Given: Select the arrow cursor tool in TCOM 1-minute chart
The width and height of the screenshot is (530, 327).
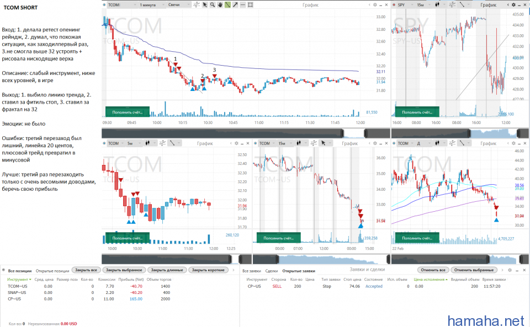Looking at the screenshot, I should [x=205, y=4].
